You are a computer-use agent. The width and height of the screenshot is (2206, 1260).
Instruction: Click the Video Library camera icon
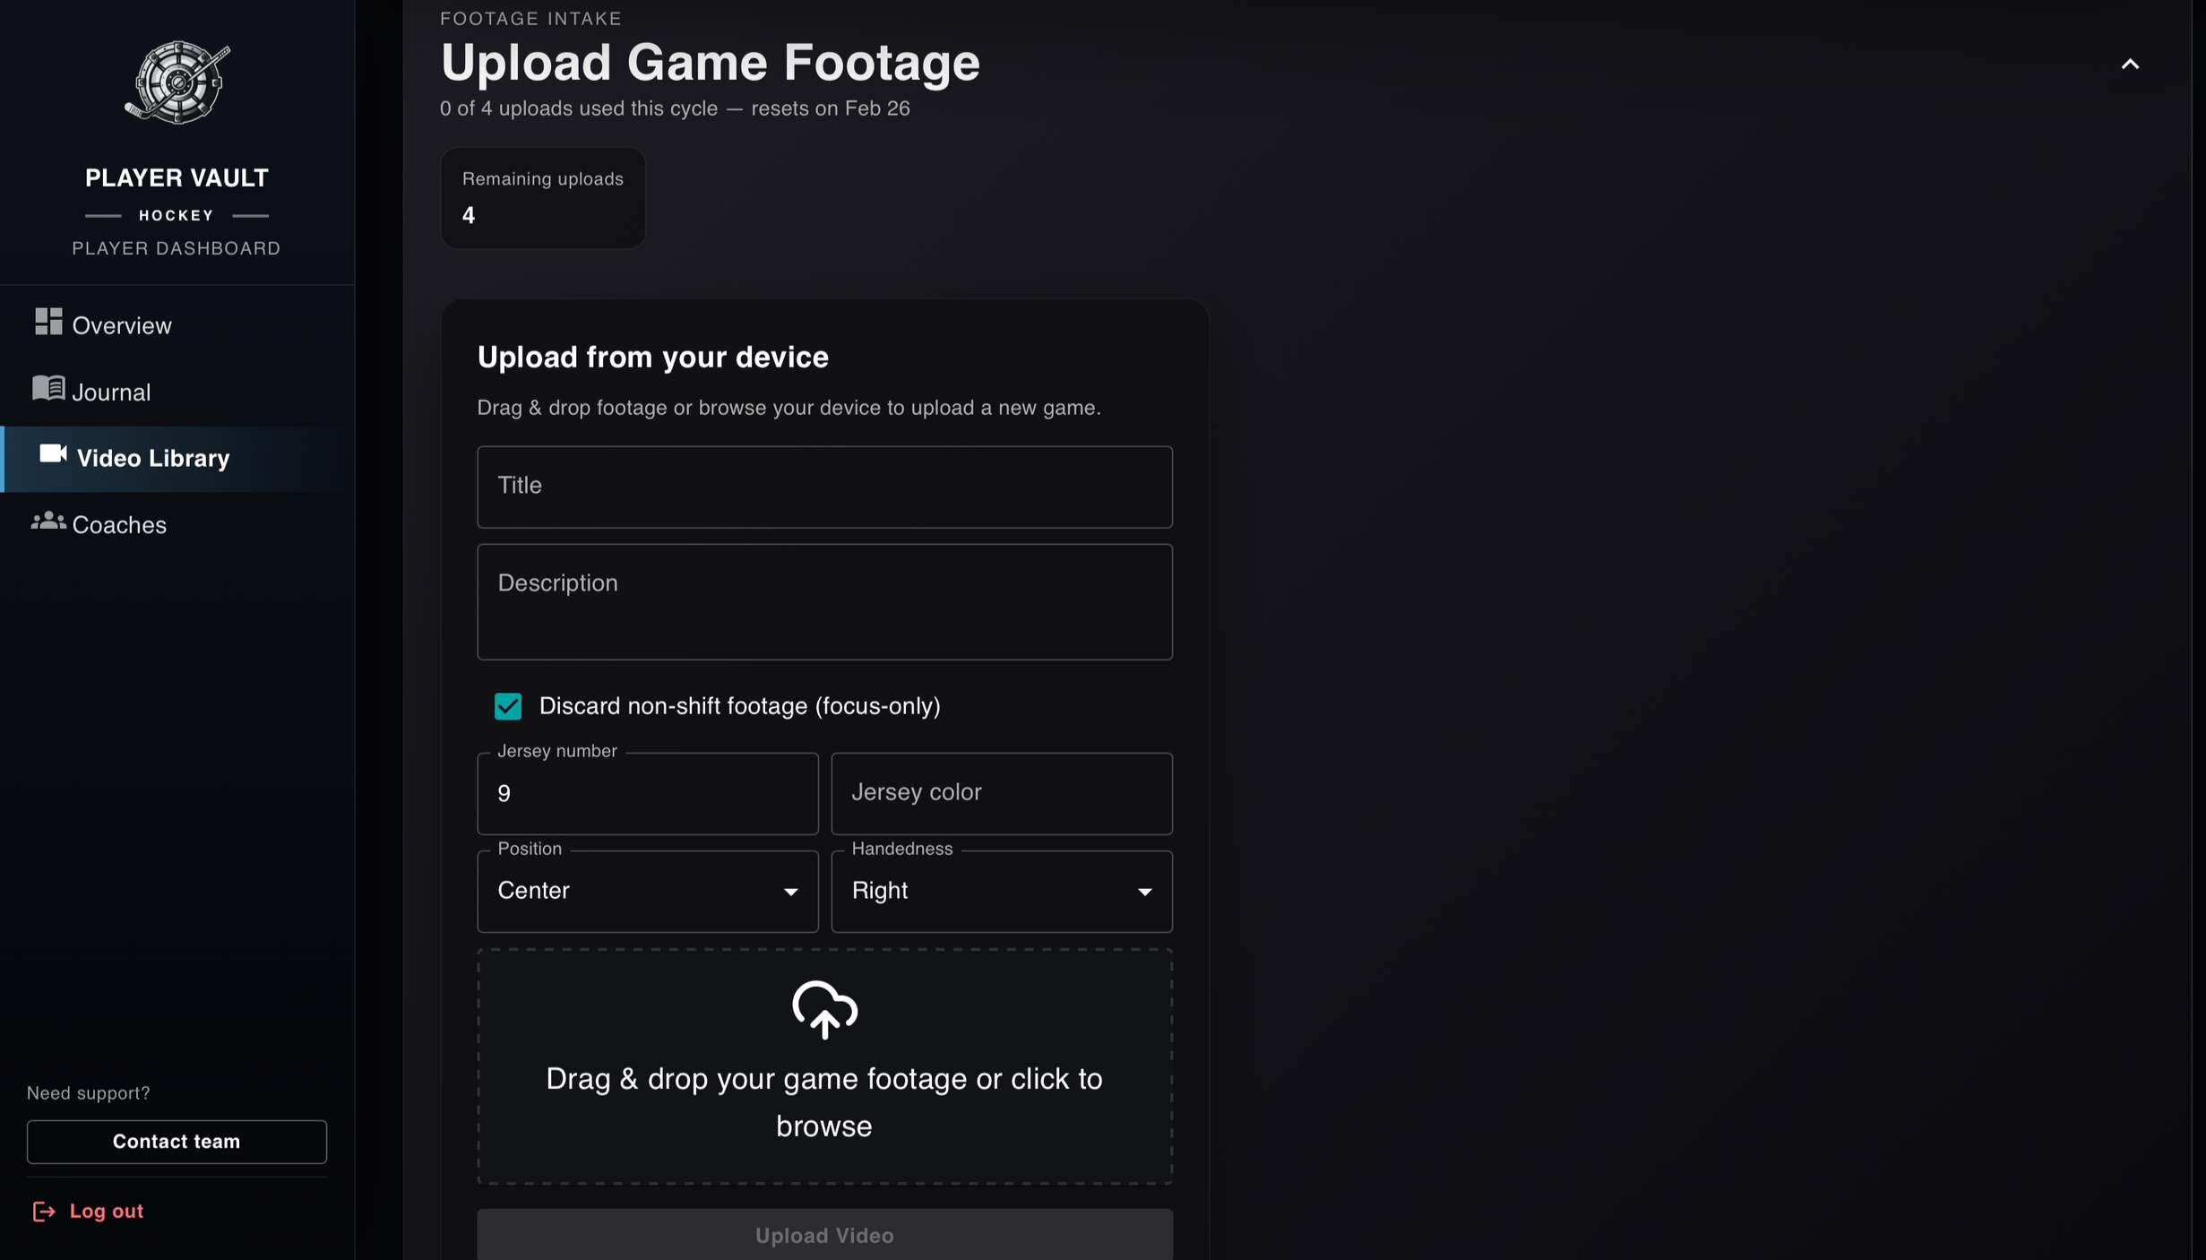pos(53,454)
